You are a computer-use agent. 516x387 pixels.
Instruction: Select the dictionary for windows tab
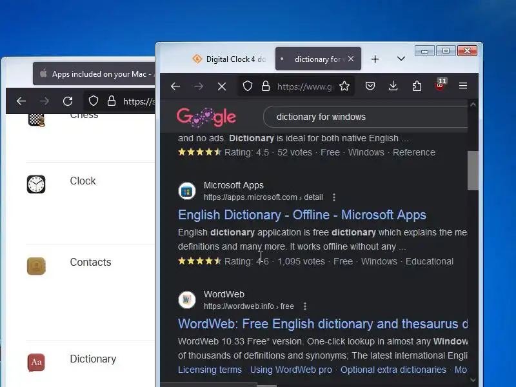coord(318,59)
